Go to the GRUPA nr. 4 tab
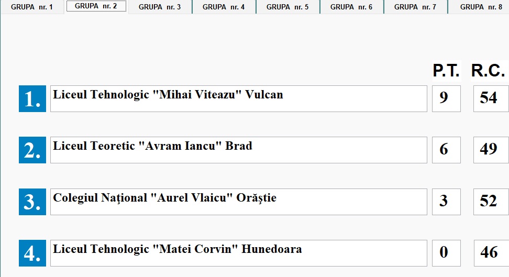Image resolution: width=509 pixels, height=277 pixels. pyautogui.click(x=224, y=7)
